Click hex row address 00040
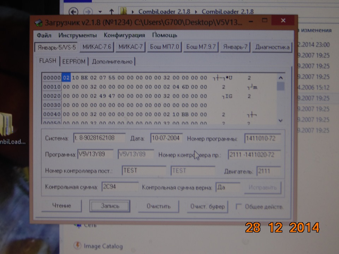339x254 pixels. coord(52,114)
